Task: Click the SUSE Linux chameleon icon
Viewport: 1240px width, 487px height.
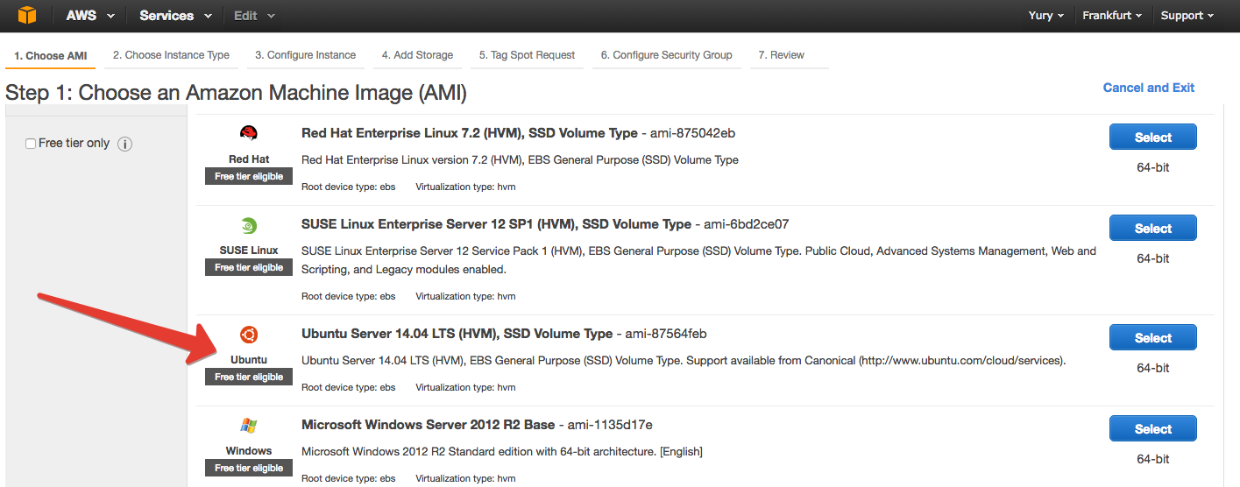Action: click(x=249, y=225)
